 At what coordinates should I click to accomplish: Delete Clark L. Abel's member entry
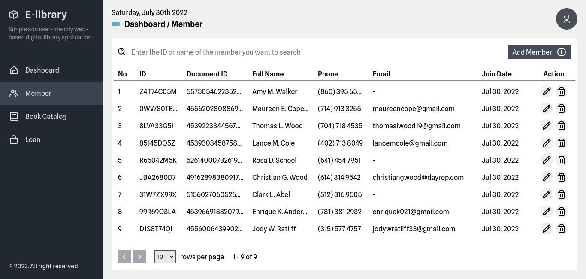click(562, 194)
